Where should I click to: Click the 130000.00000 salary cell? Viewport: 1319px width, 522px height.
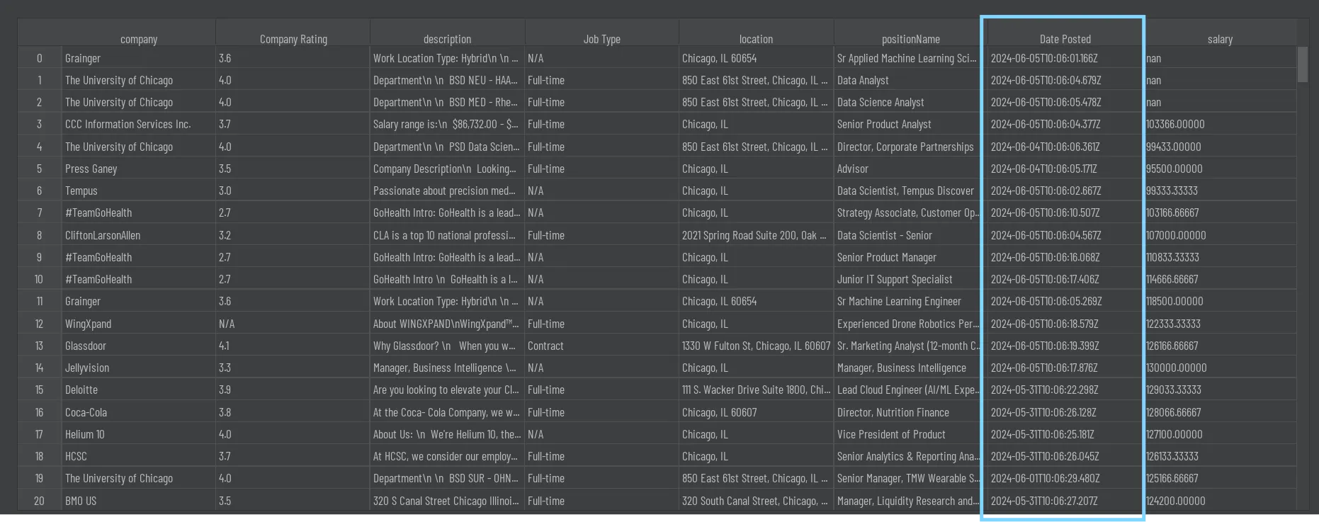pos(1220,368)
